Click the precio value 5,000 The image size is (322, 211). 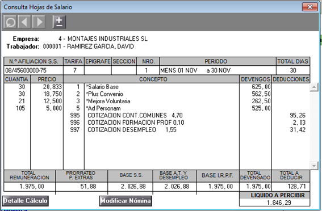pos(54,108)
